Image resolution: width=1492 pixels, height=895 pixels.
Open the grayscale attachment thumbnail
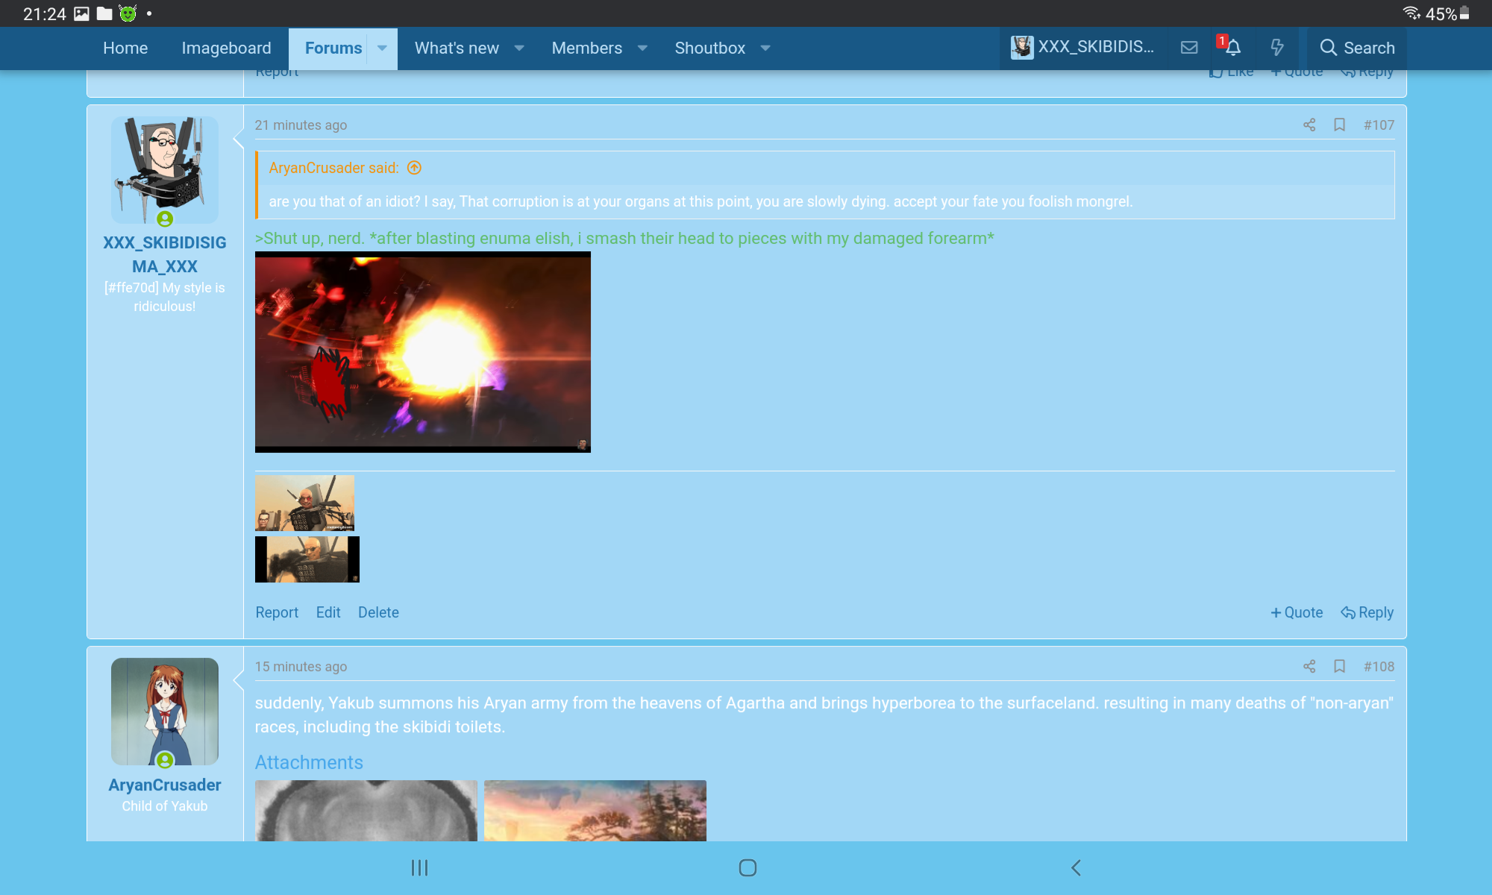pos(366,811)
